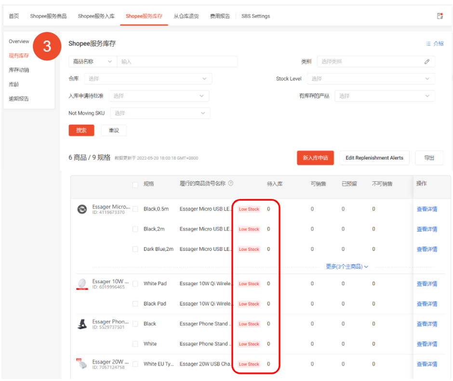The image size is (453, 381).
Task: Click product ID 4119673370 text
Action: point(108,212)
